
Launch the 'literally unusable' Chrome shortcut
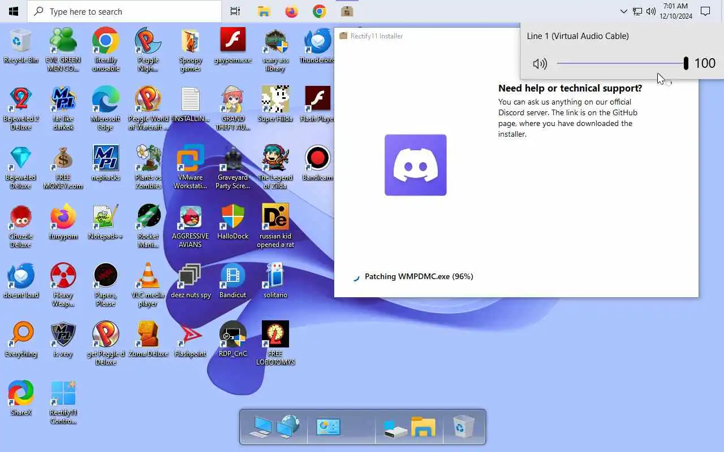click(x=106, y=50)
